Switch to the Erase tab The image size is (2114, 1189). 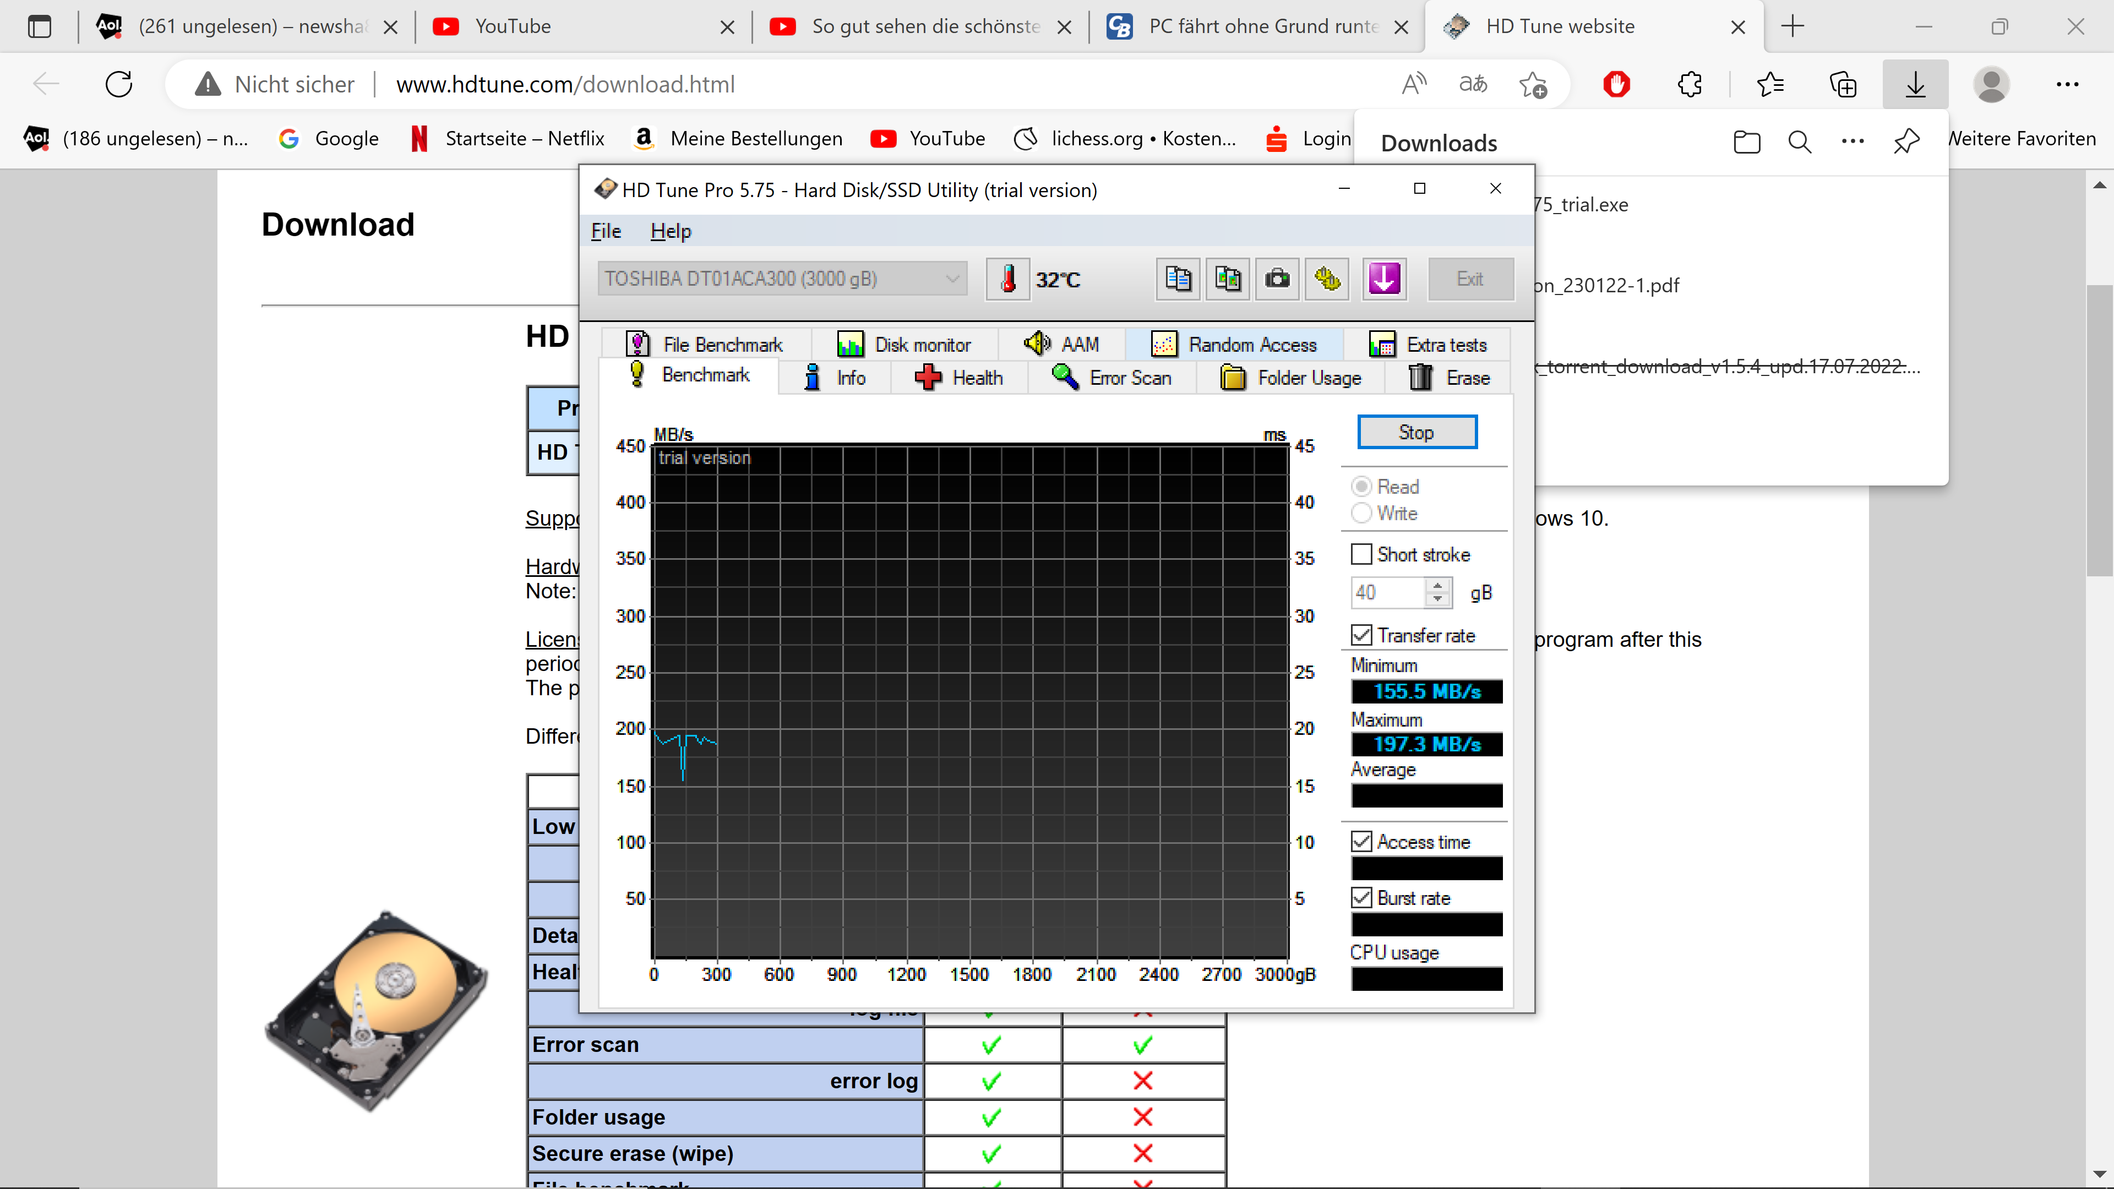pyautogui.click(x=1450, y=378)
